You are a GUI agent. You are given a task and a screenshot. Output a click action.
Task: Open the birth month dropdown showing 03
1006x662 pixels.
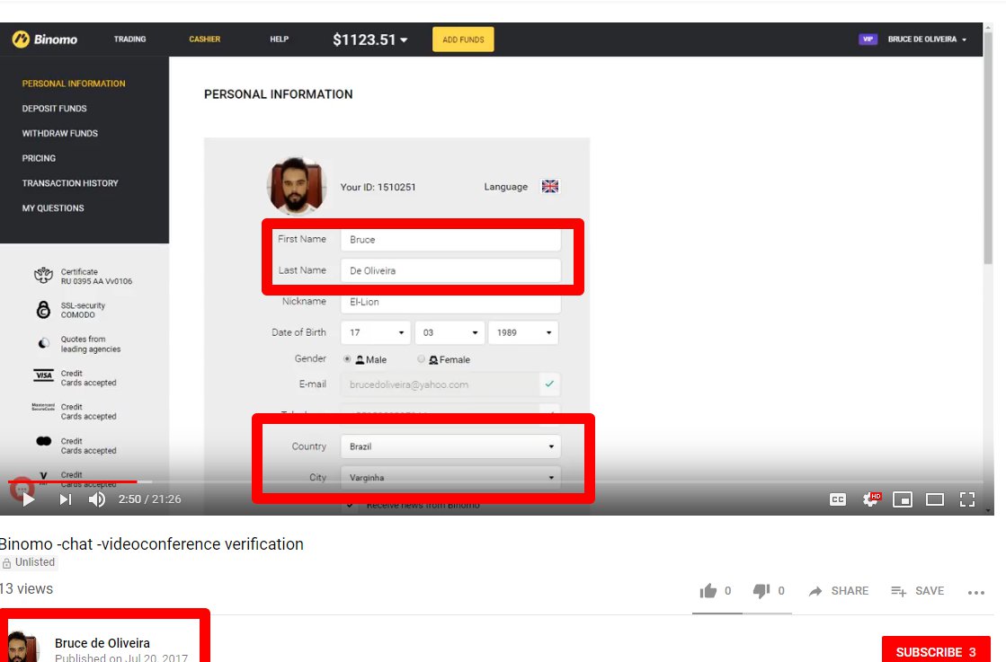click(x=450, y=332)
